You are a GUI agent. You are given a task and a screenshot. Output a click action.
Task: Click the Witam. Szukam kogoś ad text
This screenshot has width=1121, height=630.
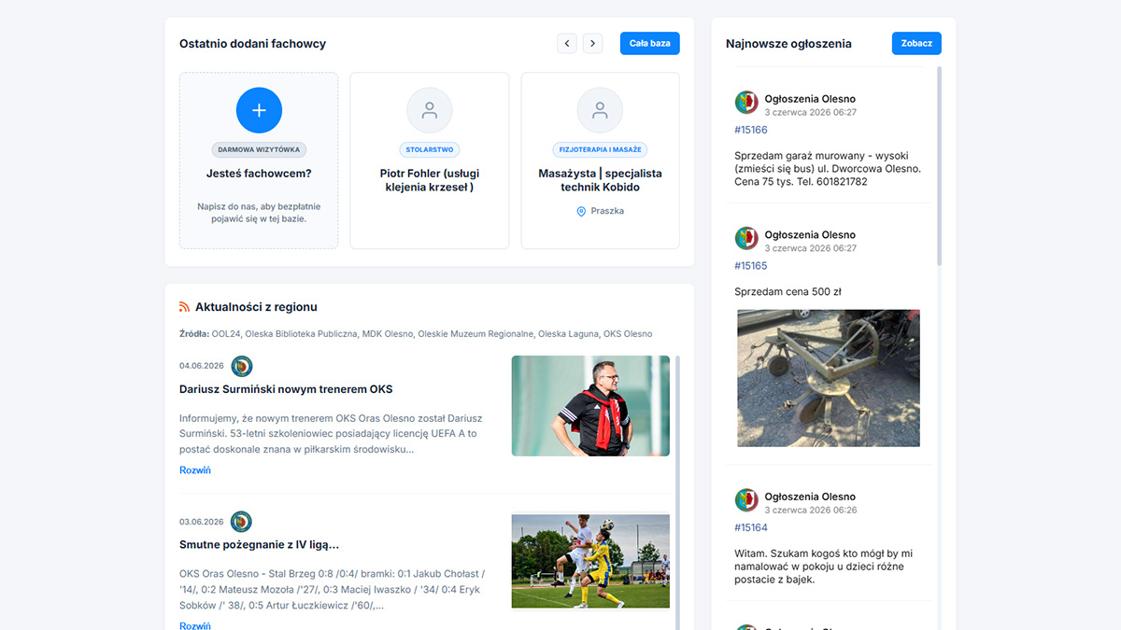point(823,567)
